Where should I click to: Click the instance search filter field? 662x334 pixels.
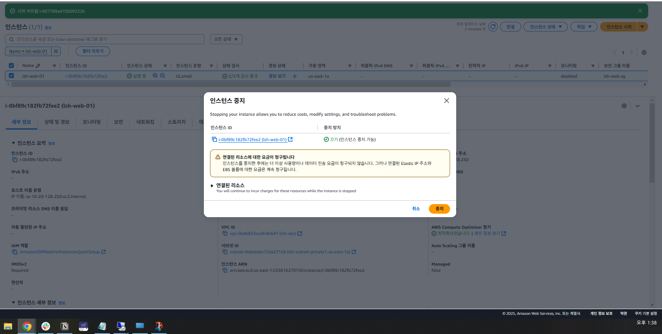point(108,39)
